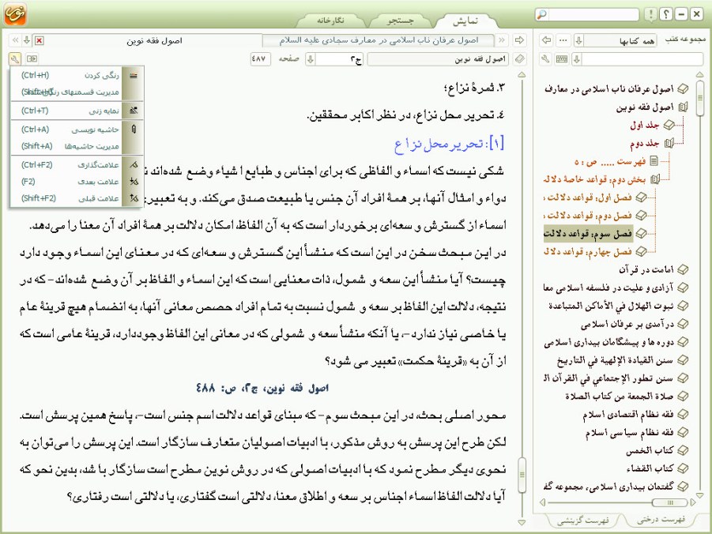Switch to the نمایش tab

click(x=465, y=21)
